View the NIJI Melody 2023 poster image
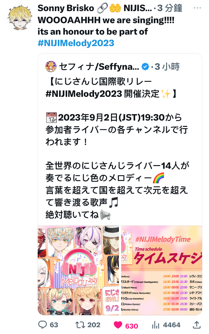Viewport: 209px width, 334px height. [78, 270]
